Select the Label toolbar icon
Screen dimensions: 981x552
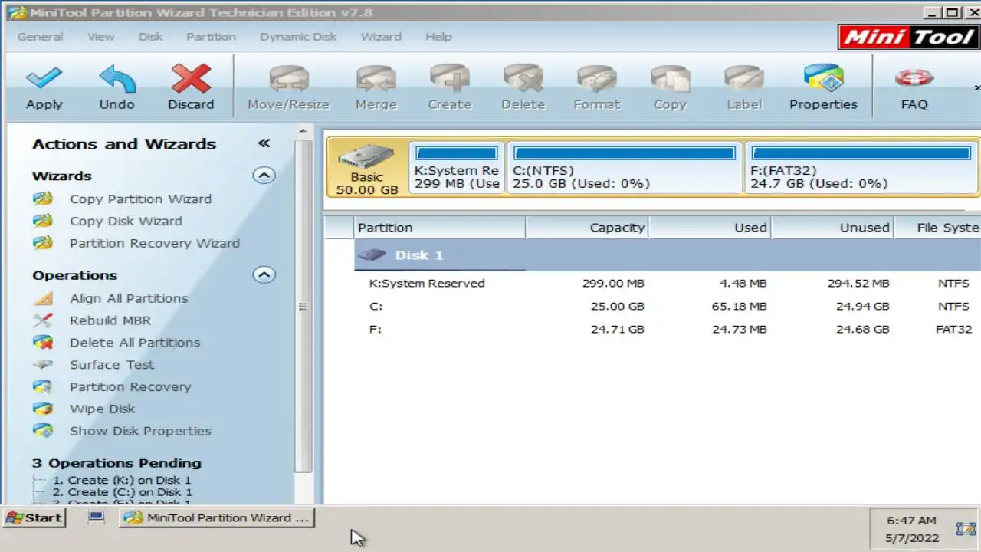point(743,78)
